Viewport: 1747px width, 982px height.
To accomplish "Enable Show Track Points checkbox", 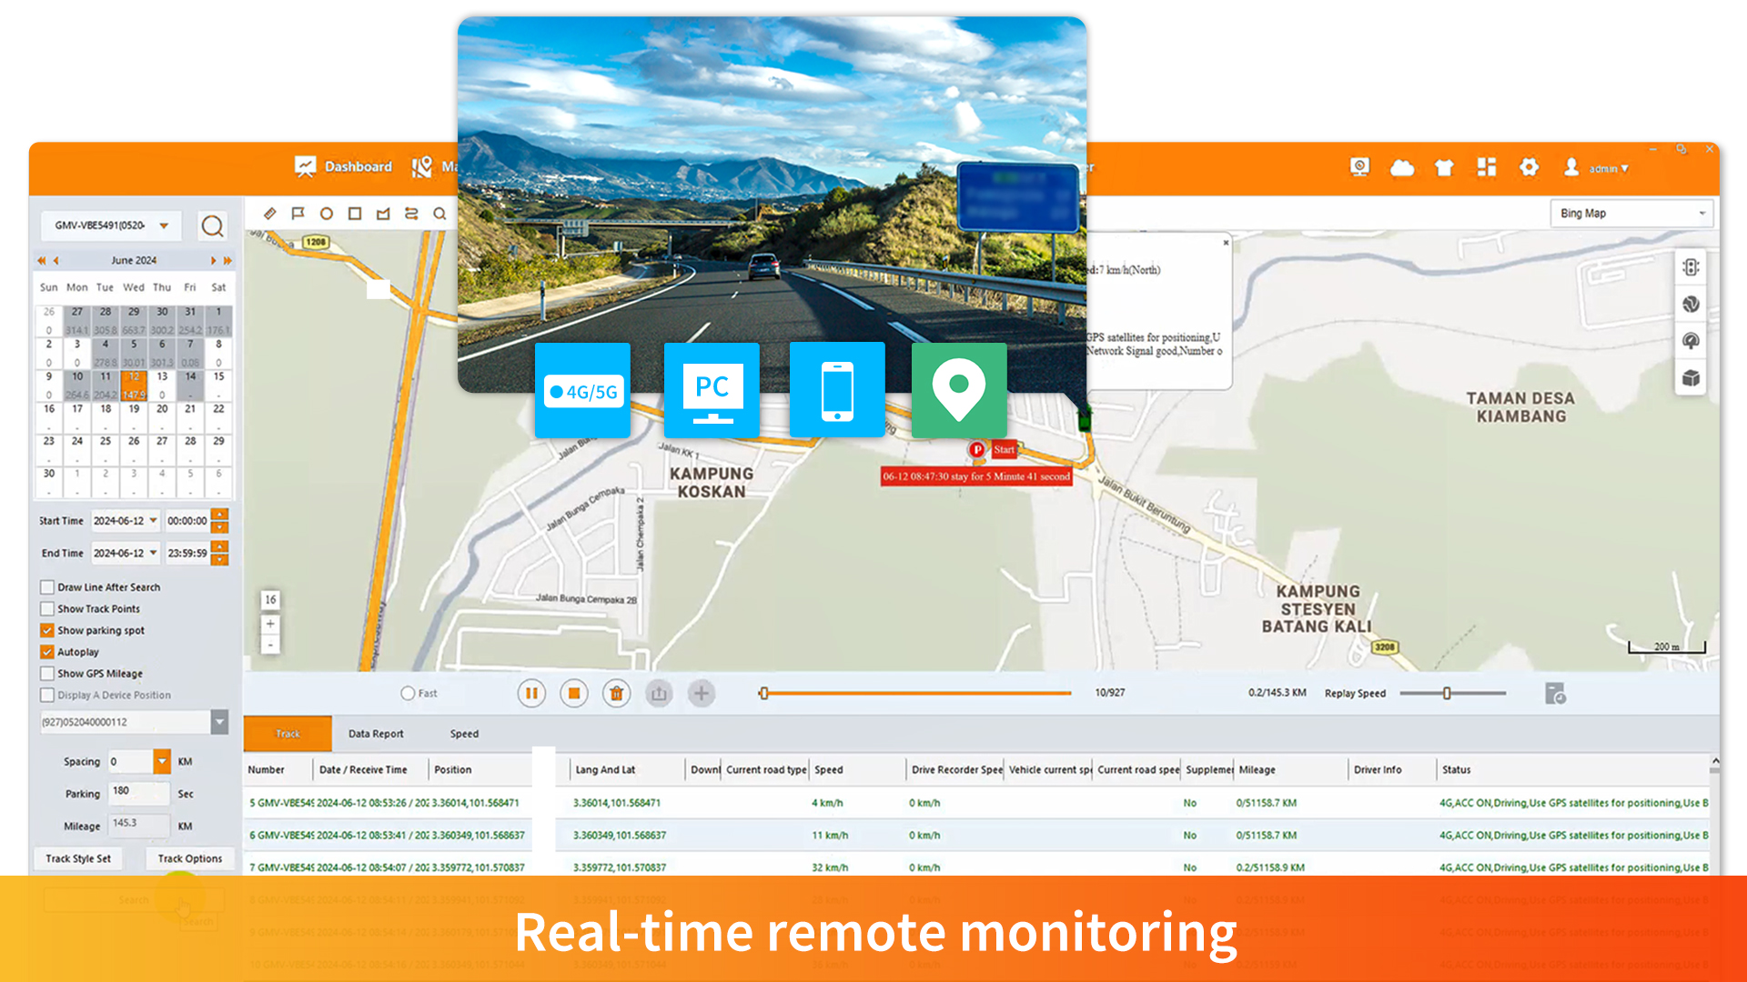I will click(x=47, y=609).
